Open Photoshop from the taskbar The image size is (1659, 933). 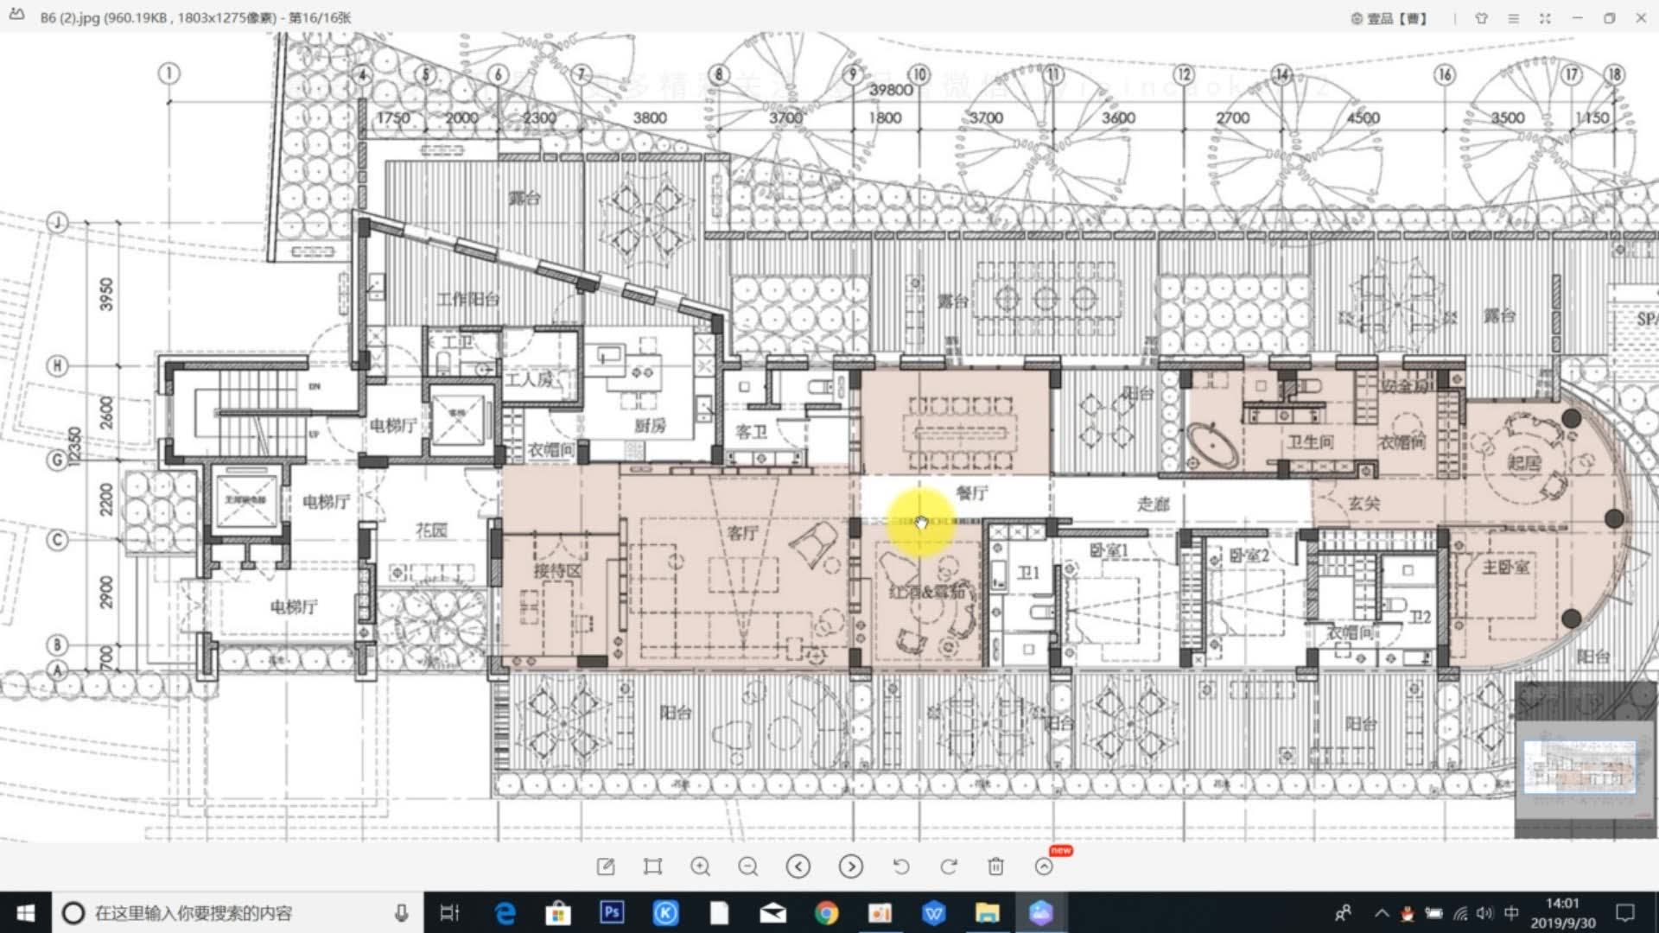612,912
